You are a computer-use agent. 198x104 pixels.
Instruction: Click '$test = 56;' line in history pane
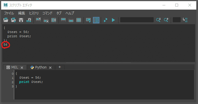18,32
